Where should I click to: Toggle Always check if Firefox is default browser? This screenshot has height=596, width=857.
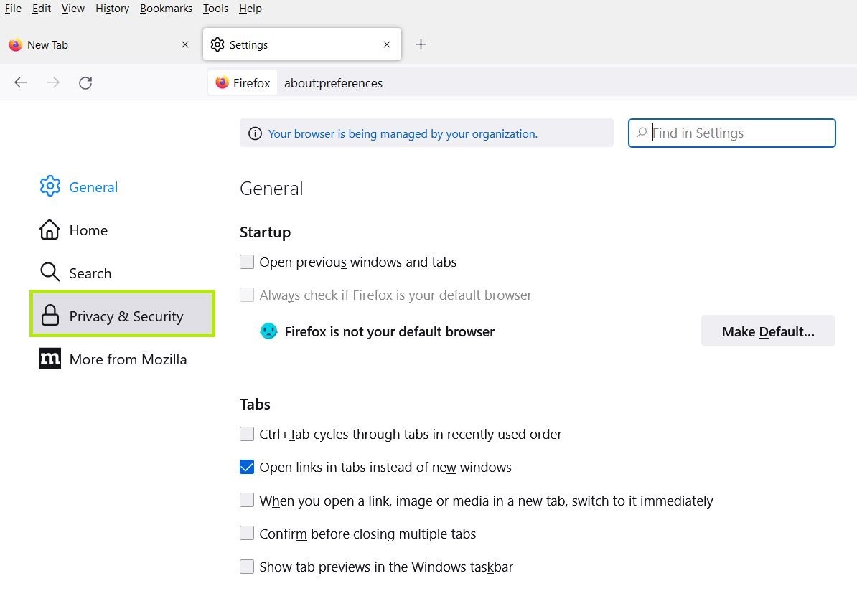(x=247, y=295)
